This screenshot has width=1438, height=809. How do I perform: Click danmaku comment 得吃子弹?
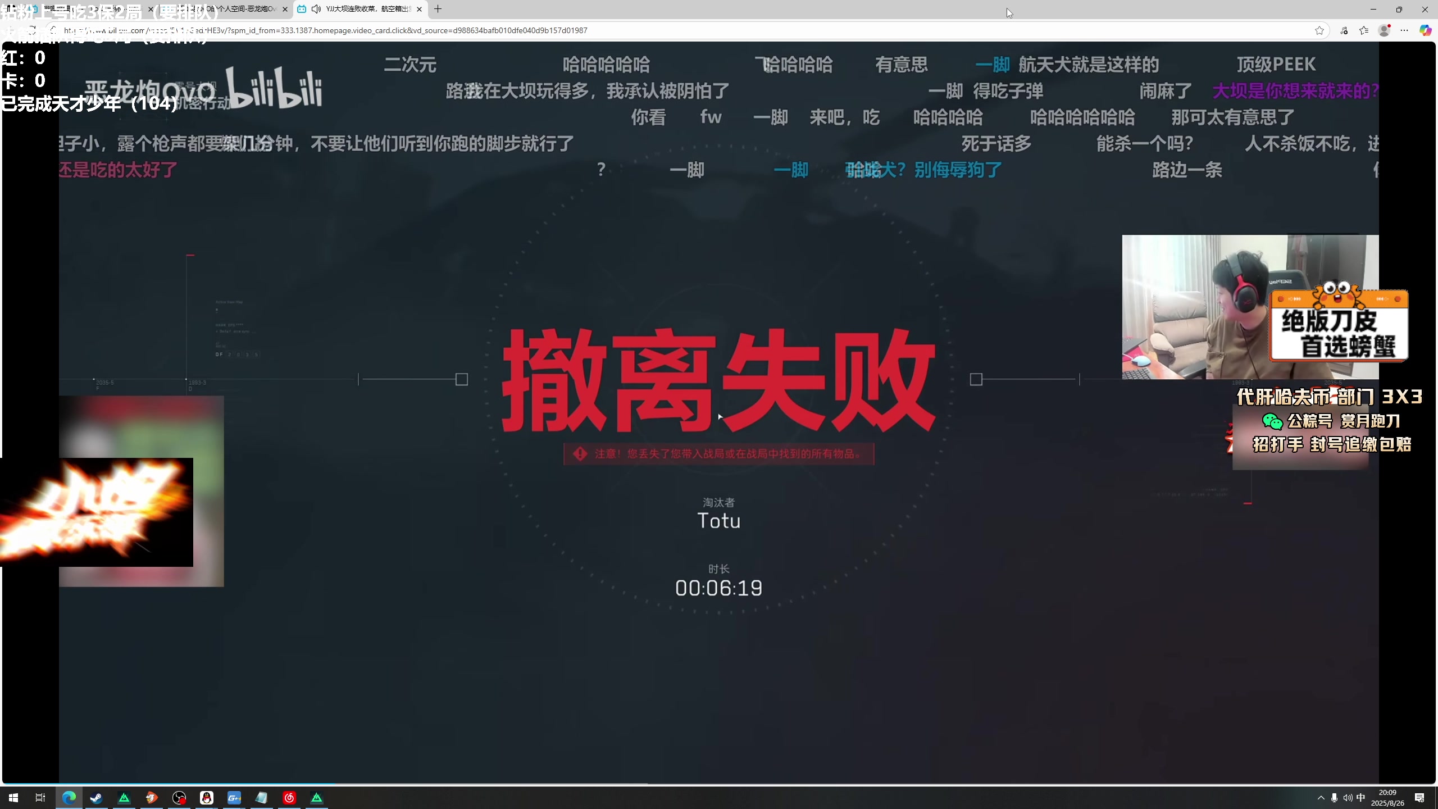tap(1008, 91)
